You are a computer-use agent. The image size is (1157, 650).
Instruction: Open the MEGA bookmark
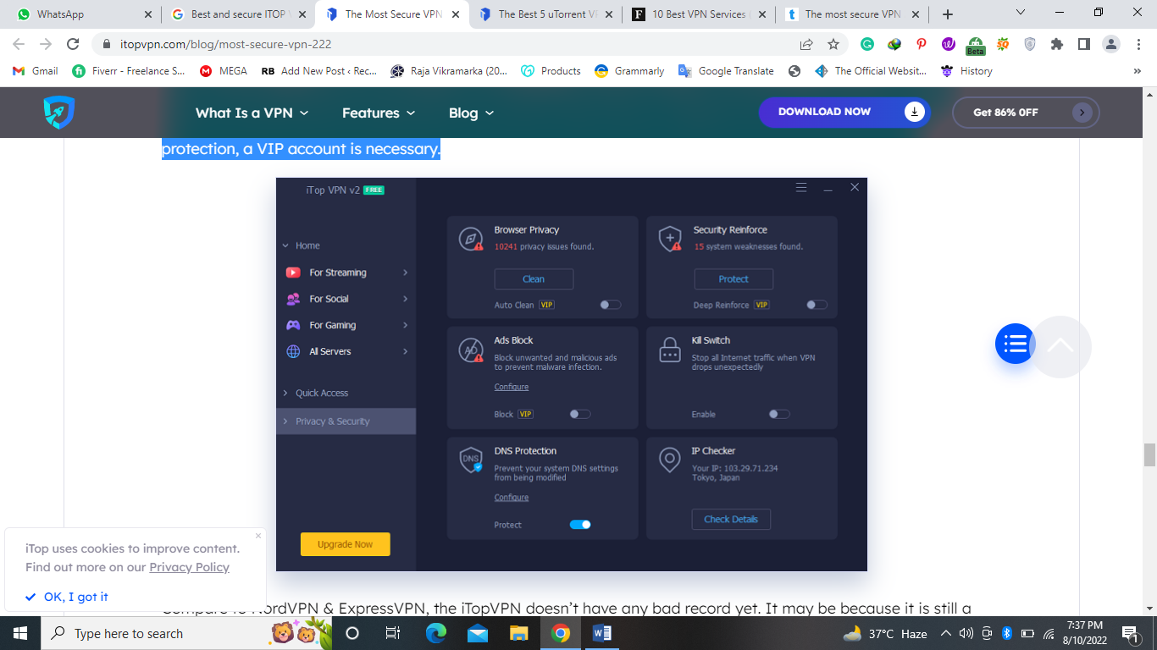pyautogui.click(x=224, y=71)
